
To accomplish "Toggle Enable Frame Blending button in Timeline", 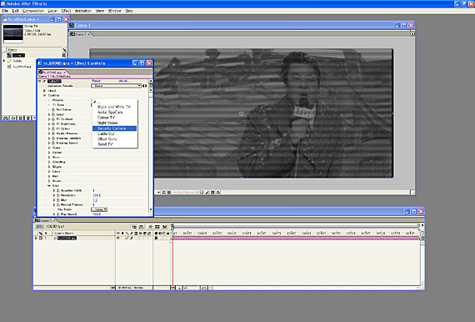I will pos(157,227).
